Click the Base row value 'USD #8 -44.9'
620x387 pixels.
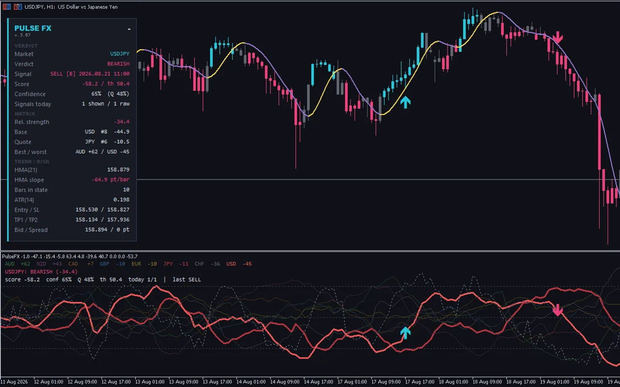[x=107, y=132]
